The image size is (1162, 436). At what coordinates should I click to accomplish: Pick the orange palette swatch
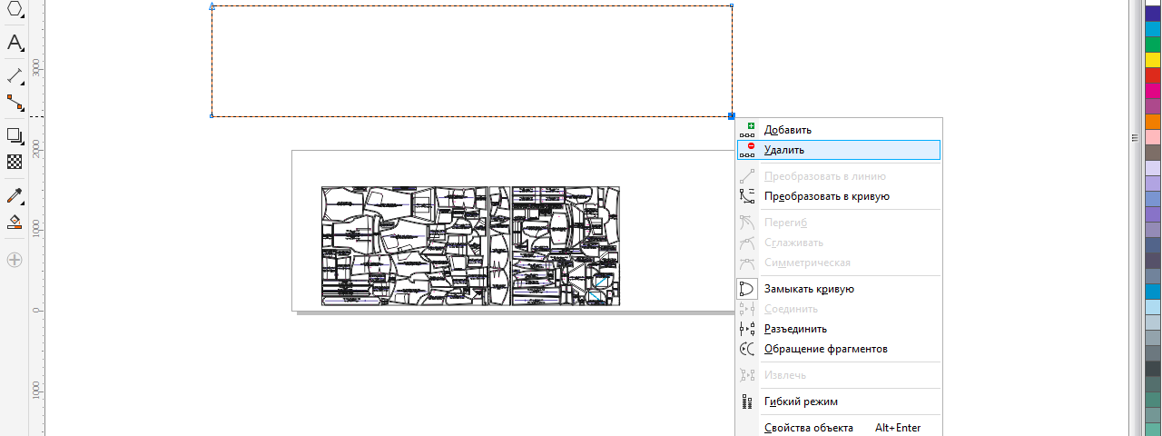pyautogui.click(x=1152, y=122)
